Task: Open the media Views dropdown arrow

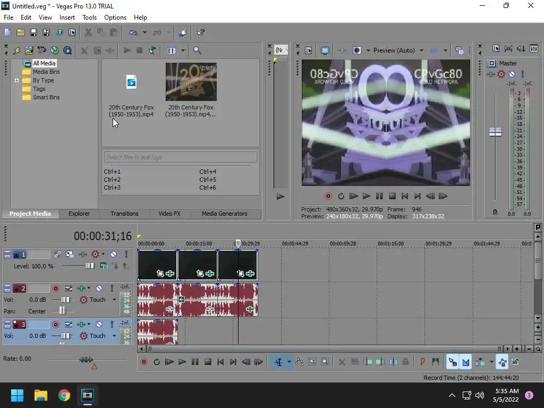Action: point(183,50)
